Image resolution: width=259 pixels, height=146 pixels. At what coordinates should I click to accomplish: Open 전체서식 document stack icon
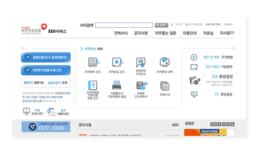coord(165,86)
